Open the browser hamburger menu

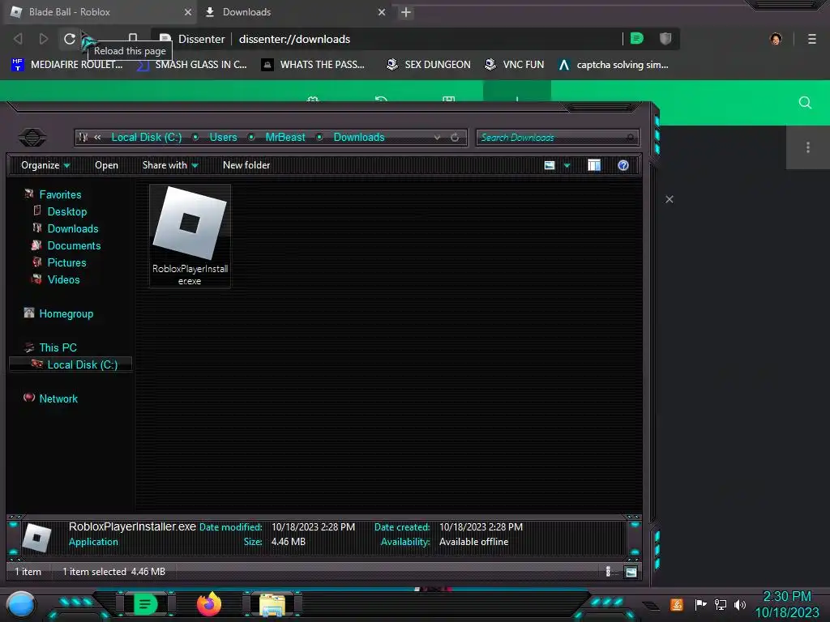pos(811,39)
